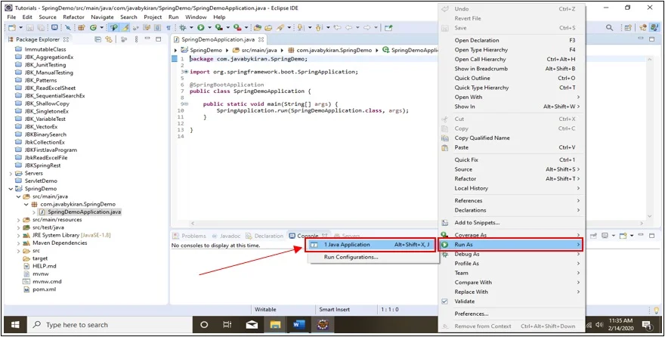Click the Search magnifier icon

click(609, 27)
